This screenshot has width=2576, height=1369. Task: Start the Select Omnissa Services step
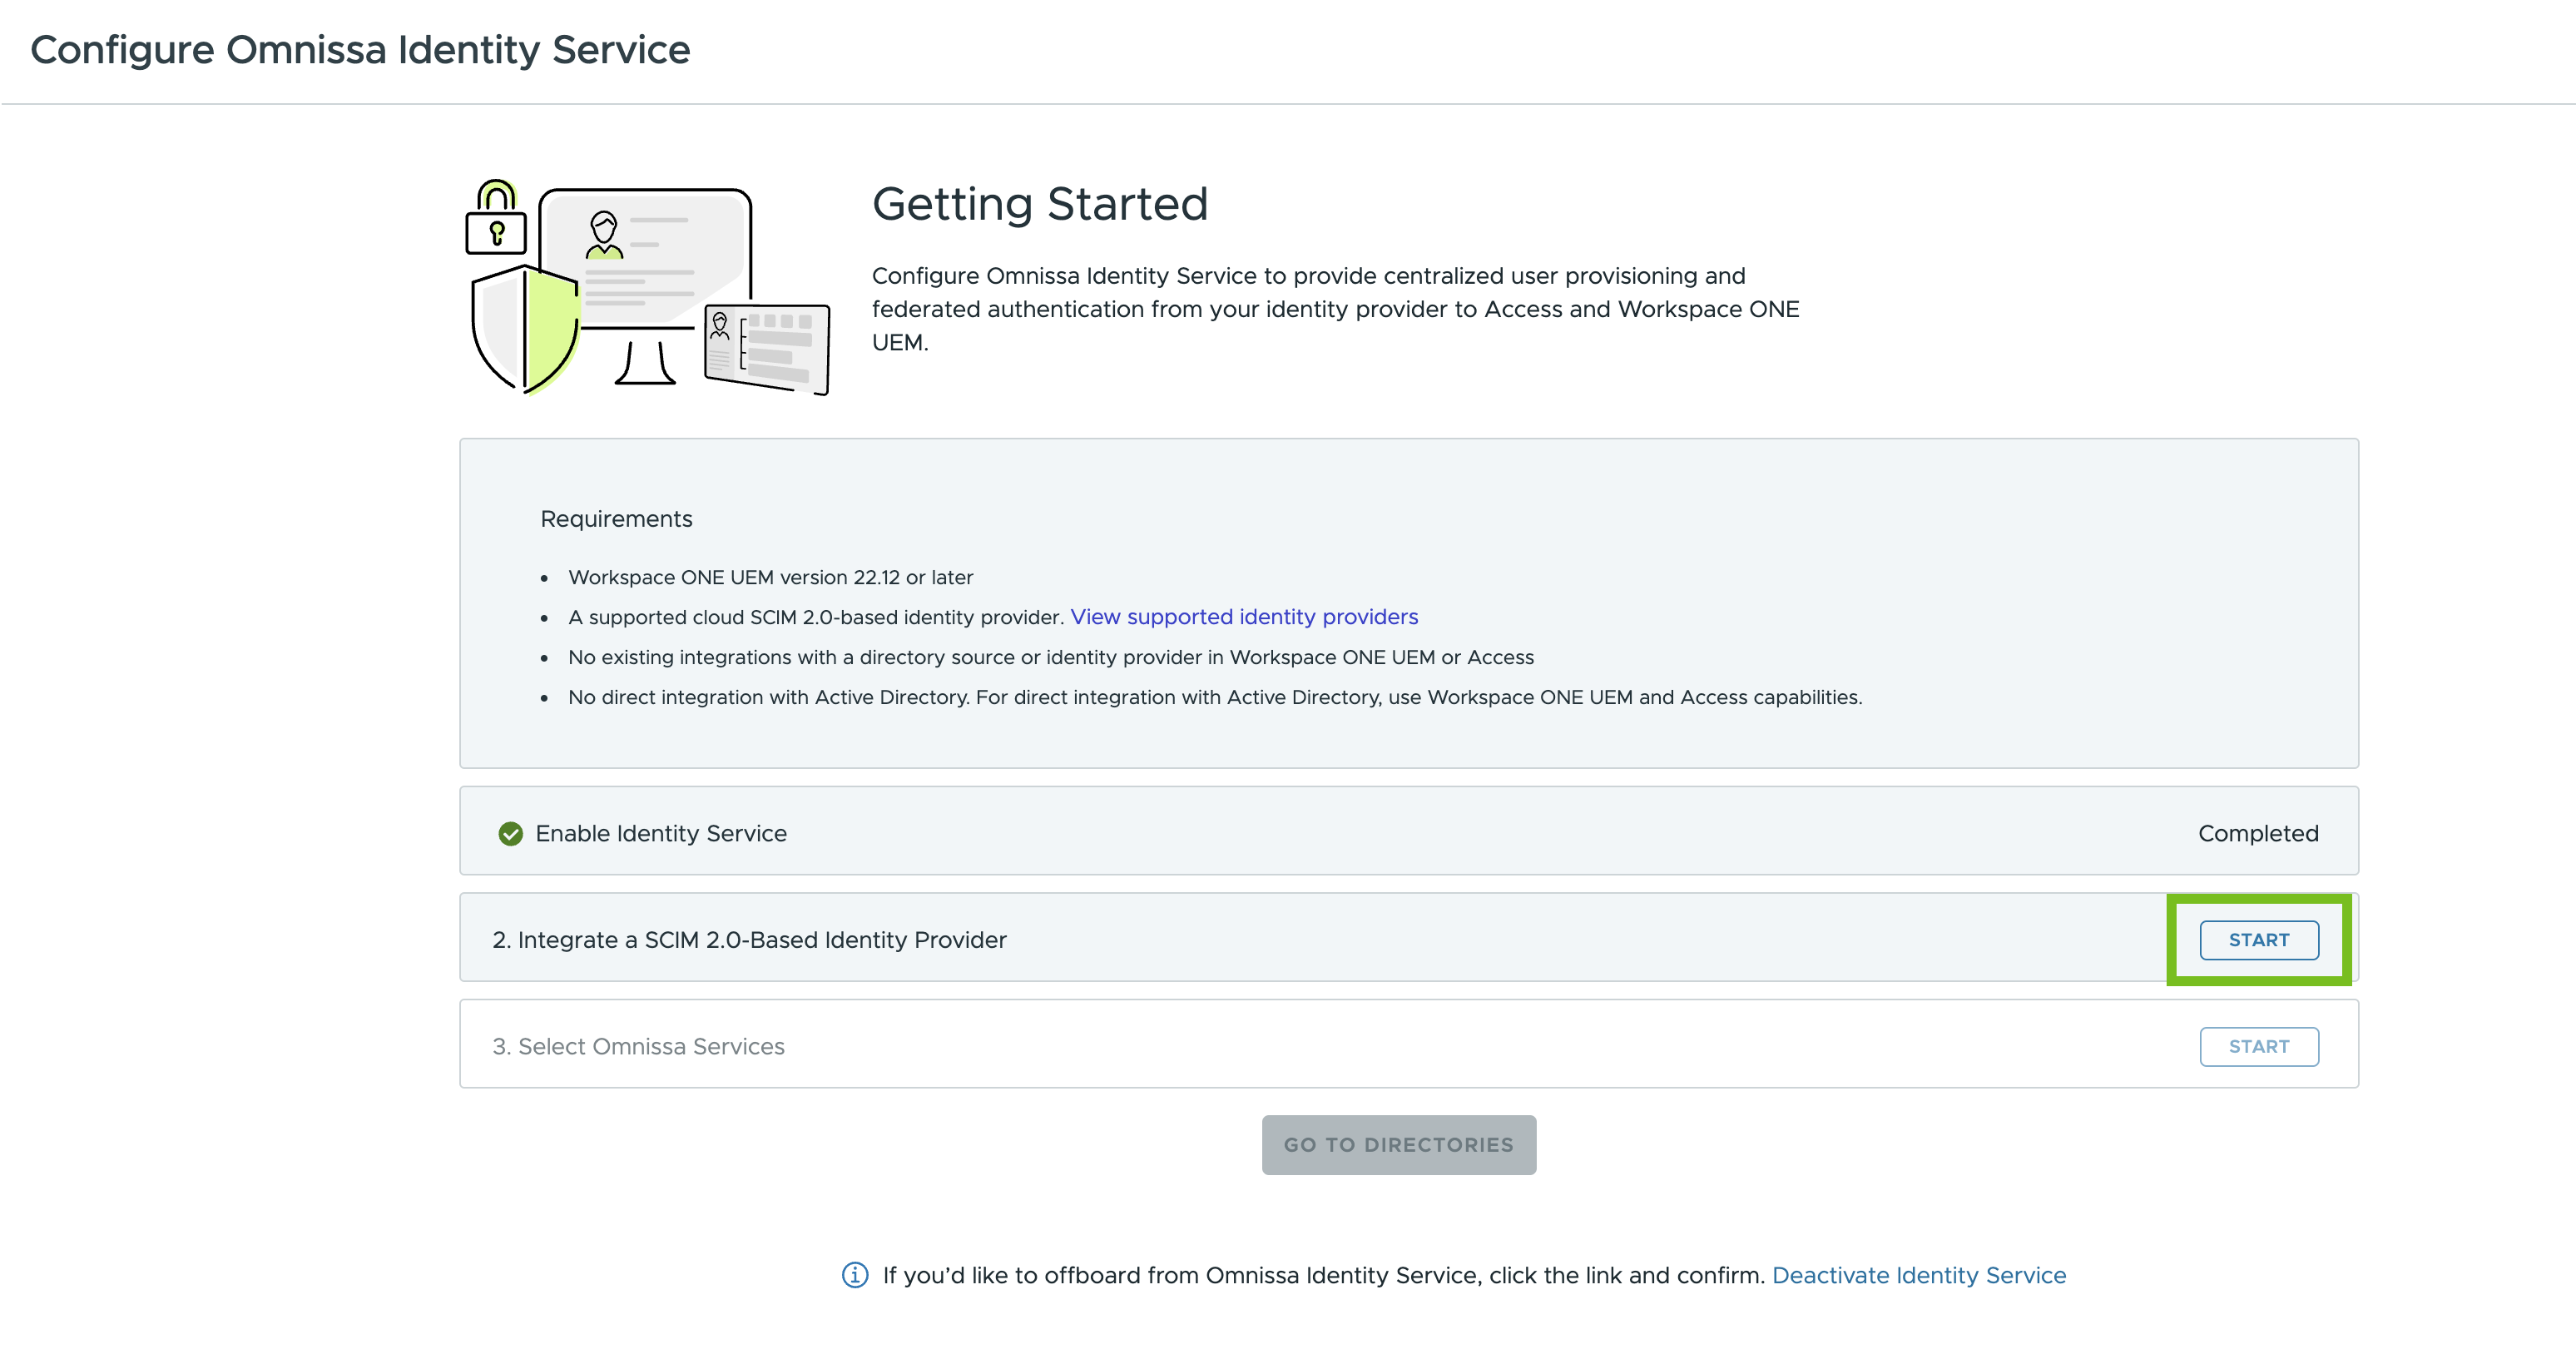[2258, 1046]
